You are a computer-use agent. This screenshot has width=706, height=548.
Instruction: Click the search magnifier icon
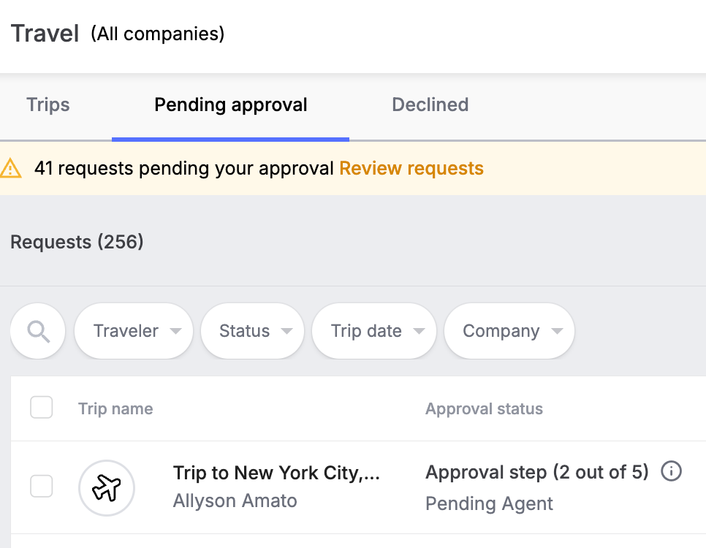38,332
